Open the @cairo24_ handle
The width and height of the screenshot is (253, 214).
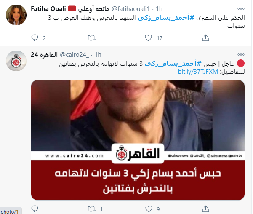[74, 55]
